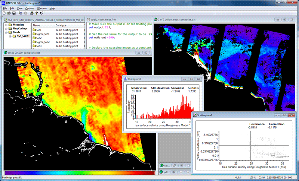Screen dimensions: 299x181
Task: Expand the Metadata tree node
Action: pyautogui.click(x=6, y=25)
